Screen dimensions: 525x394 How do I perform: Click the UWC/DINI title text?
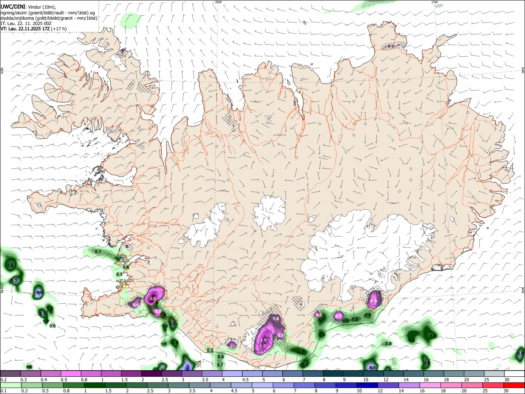13,7
